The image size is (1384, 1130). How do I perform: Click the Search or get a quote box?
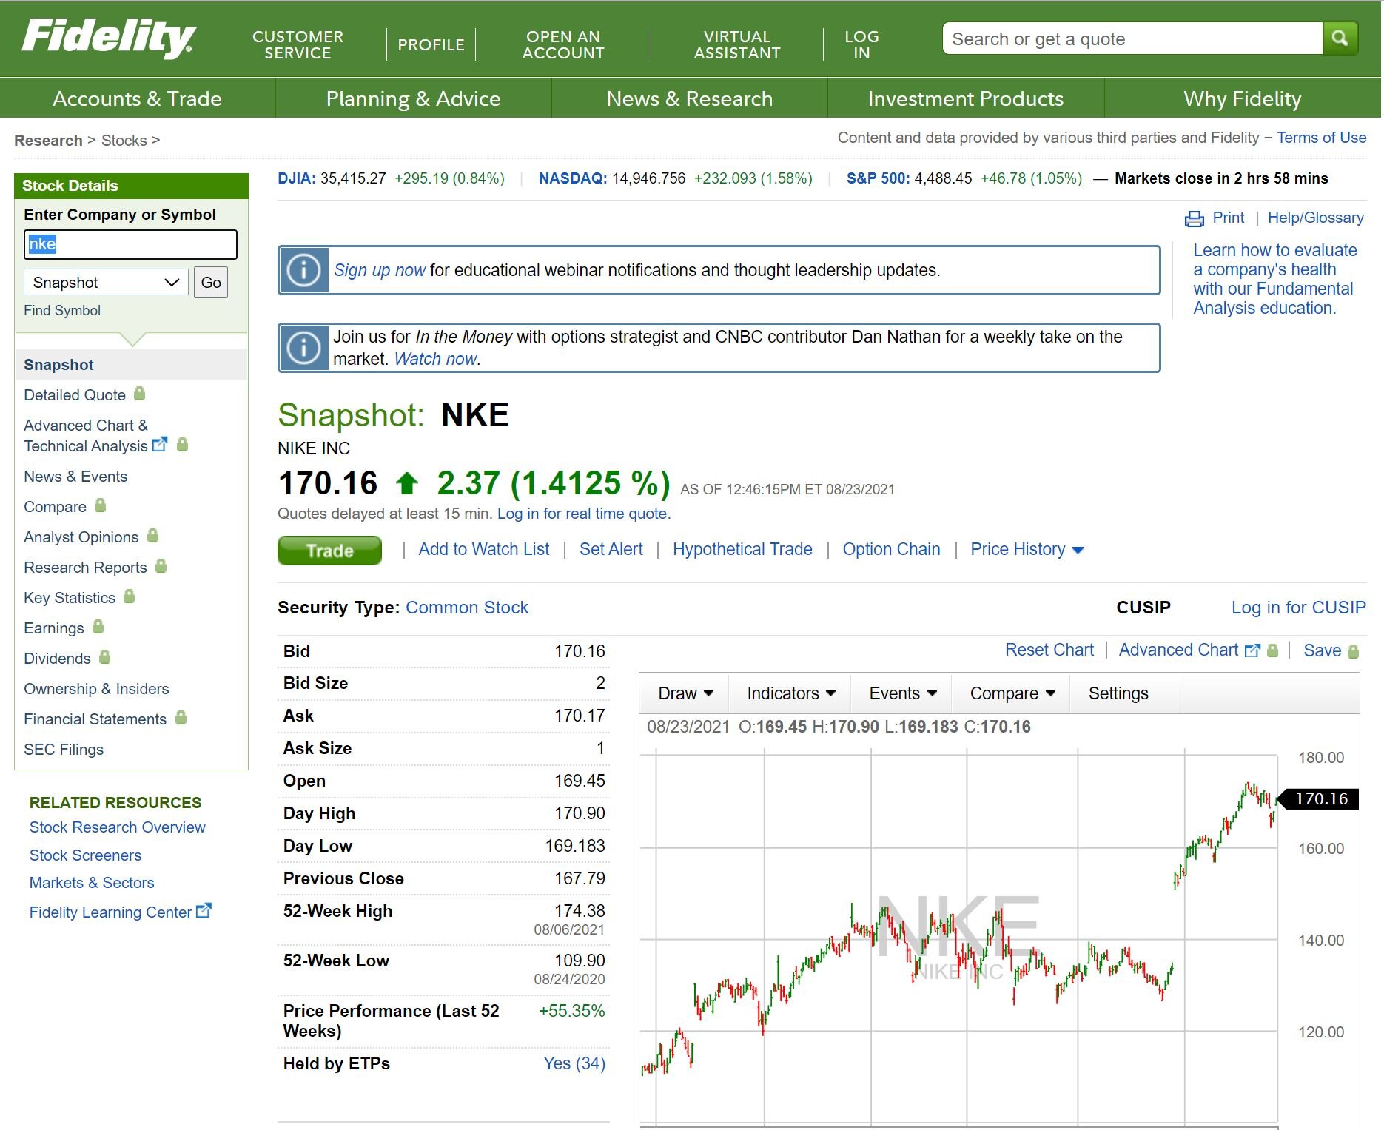point(1132,38)
